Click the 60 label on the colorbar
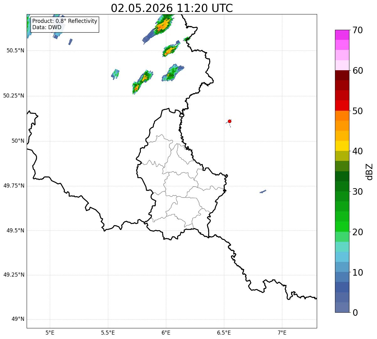This screenshot has height=339, width=377. click(358, 71)
